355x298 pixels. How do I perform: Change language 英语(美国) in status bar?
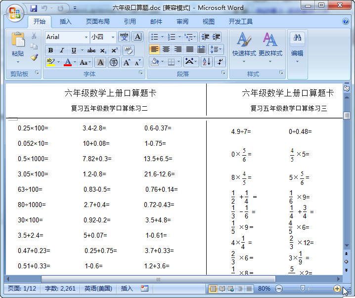[98, 288]
